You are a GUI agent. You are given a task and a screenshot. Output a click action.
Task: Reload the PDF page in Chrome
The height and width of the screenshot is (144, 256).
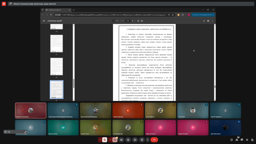[51, 15]
